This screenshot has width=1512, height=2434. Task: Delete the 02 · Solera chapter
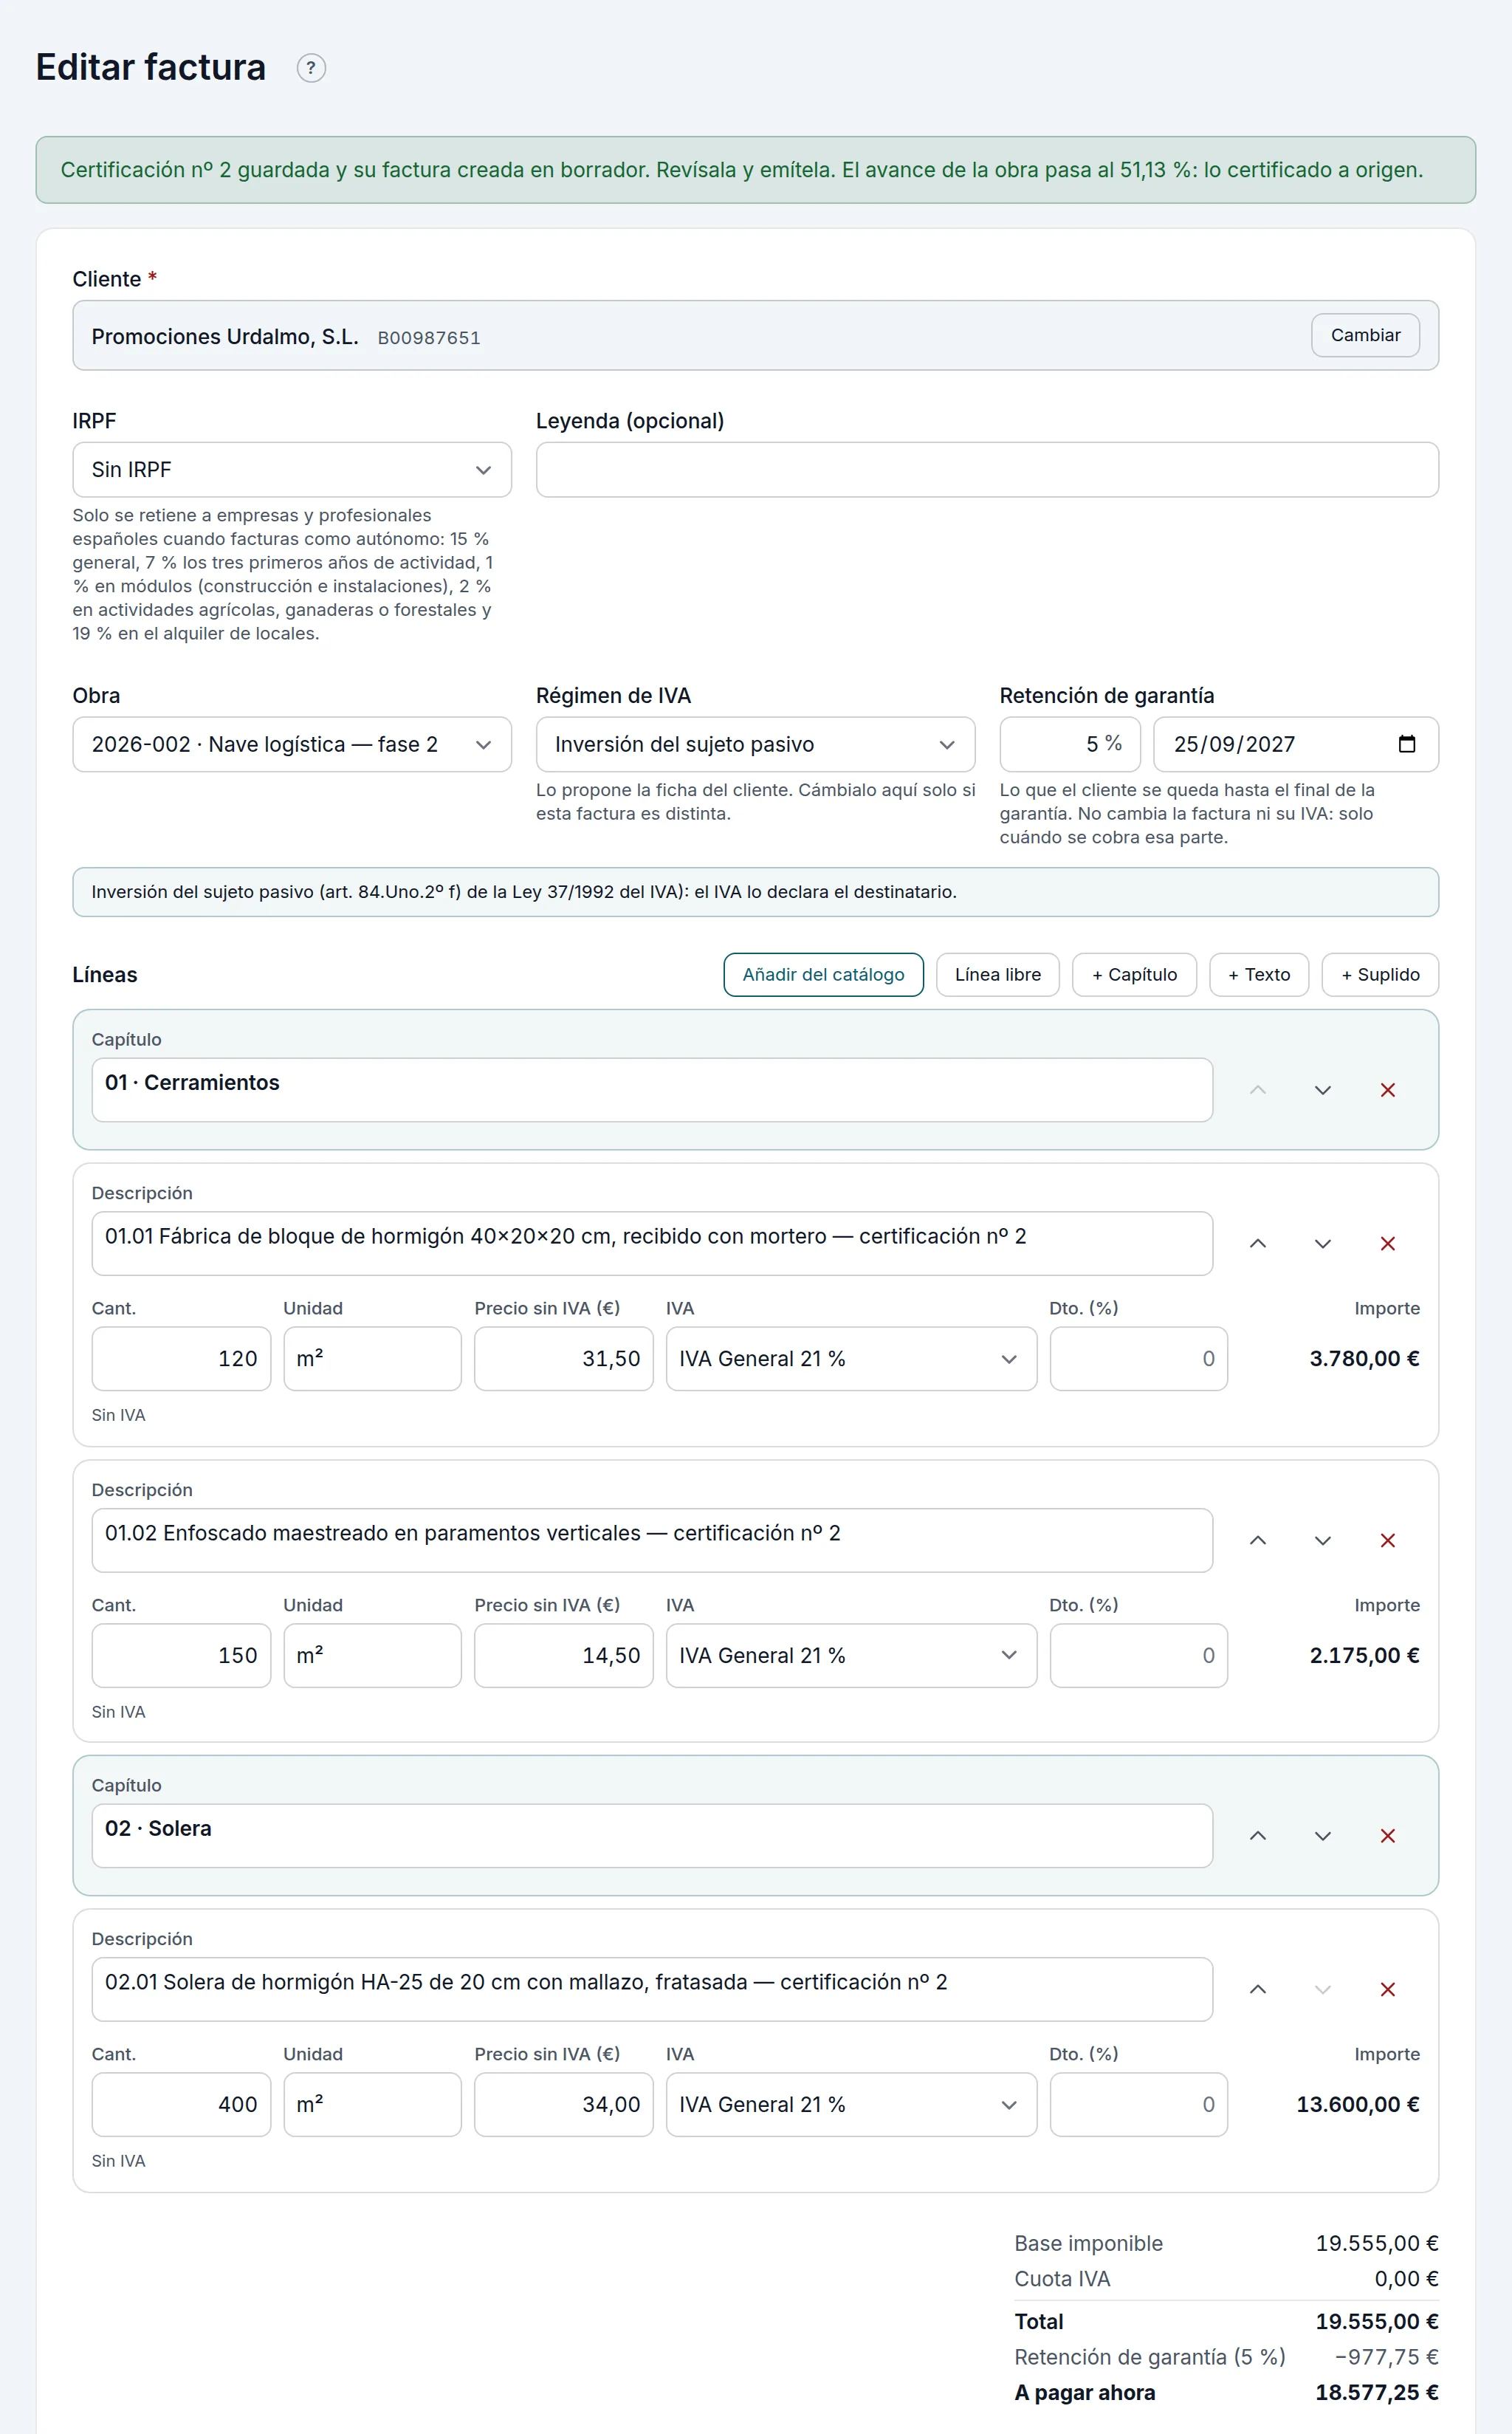click(1387, 1836)
